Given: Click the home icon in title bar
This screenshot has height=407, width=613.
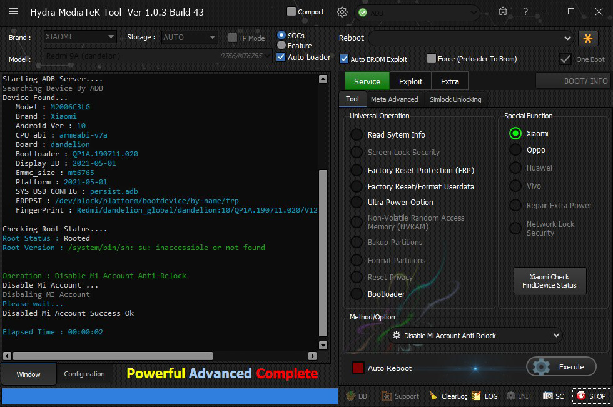Looking at the screenshot, I should pos(503,12).
